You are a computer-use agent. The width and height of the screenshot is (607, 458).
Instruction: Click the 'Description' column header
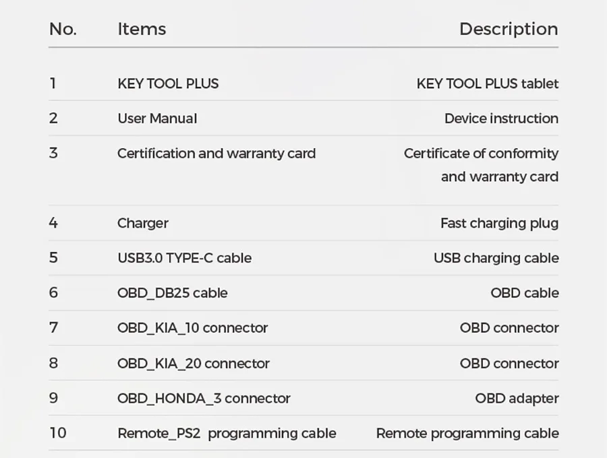(509, 29)
